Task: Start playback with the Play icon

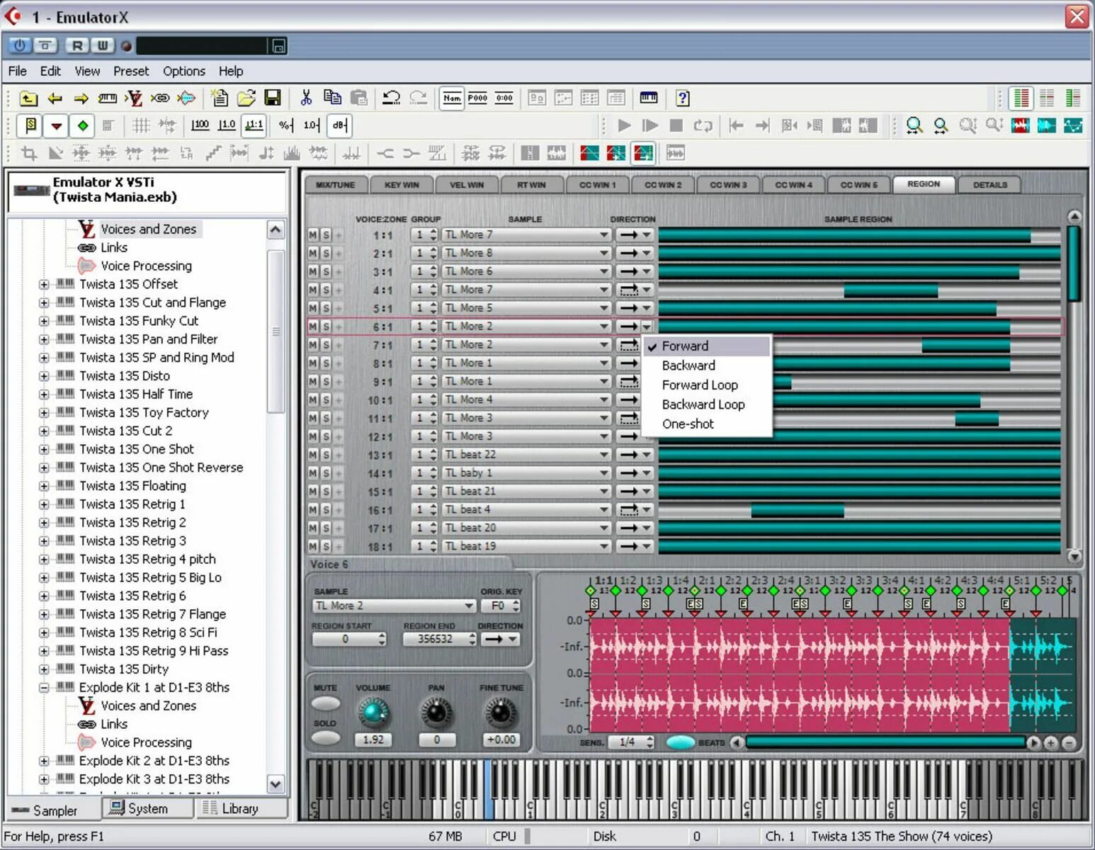Action: click(623, 125)
